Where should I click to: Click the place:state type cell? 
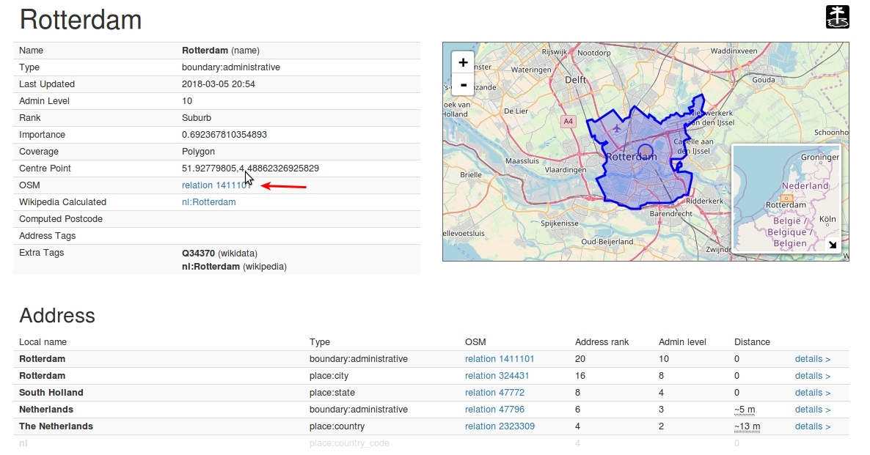click(332, 393)
